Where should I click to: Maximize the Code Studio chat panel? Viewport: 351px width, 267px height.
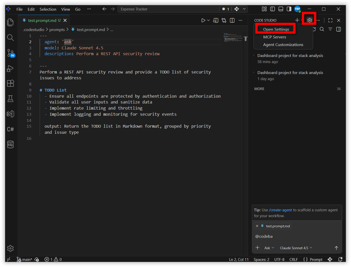click(330, 20)
